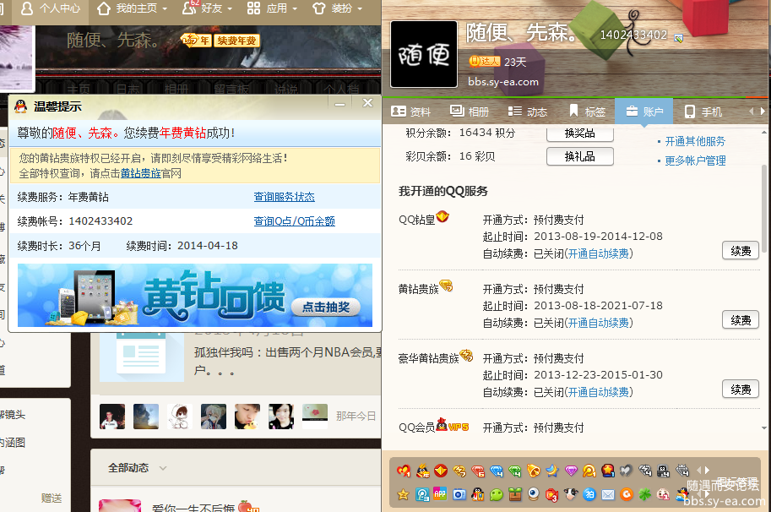Click the blue star and moon icon
The image size is (771, 512).
pos(551,471)
